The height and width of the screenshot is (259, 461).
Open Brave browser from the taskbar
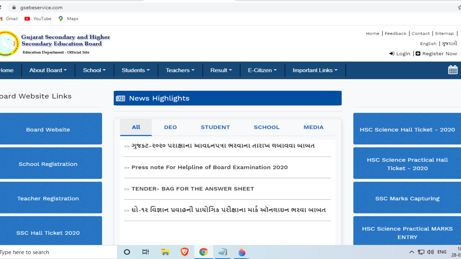[x=184, y=252]
